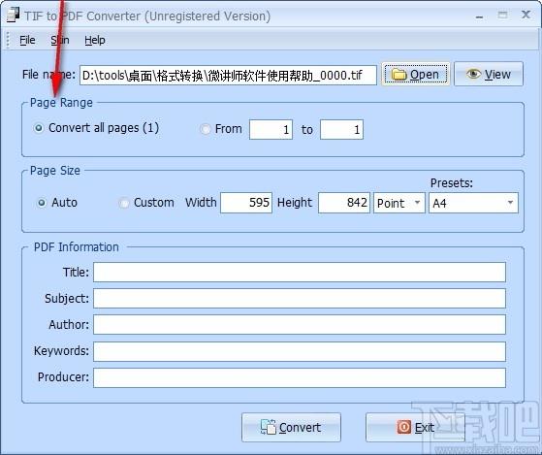Viewport: 542px width, 455px height.
Task: Click the 'PDF Information' group label
Action: [77, 247]
